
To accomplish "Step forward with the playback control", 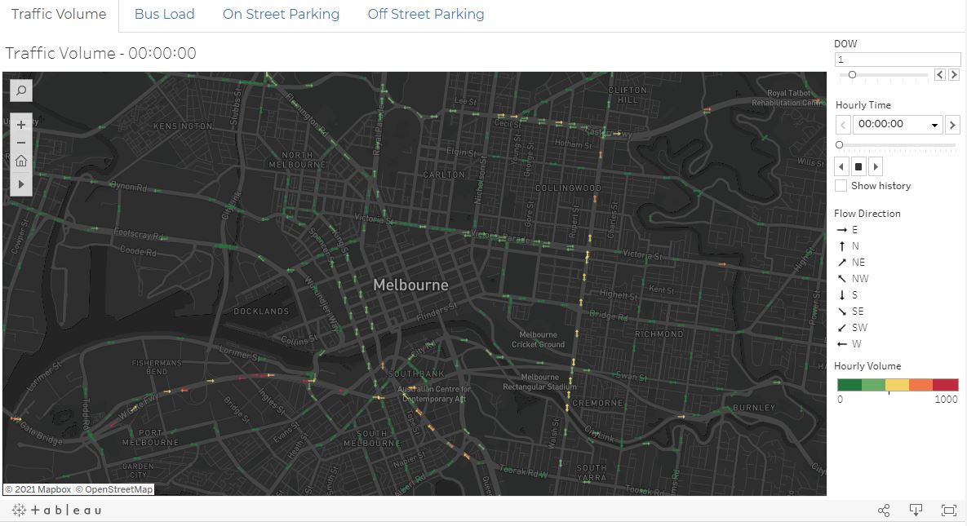I will click(875, 166).
